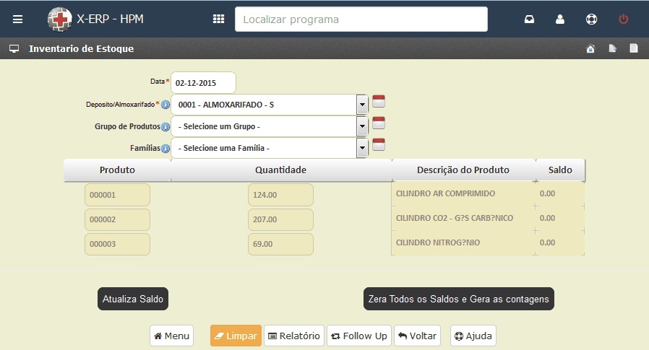
Task: Click red calendar icon beside Deposito dropdown
Action: point(378,101)
